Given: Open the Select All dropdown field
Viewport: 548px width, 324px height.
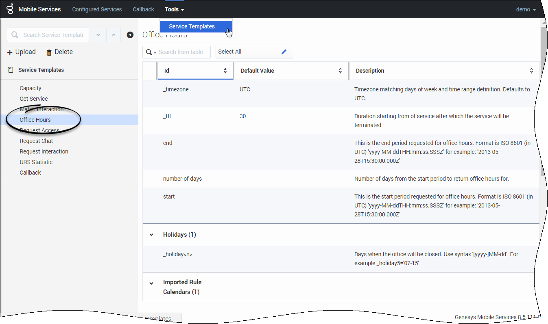Looking at the screenshot, I should (x=254, y=52).
